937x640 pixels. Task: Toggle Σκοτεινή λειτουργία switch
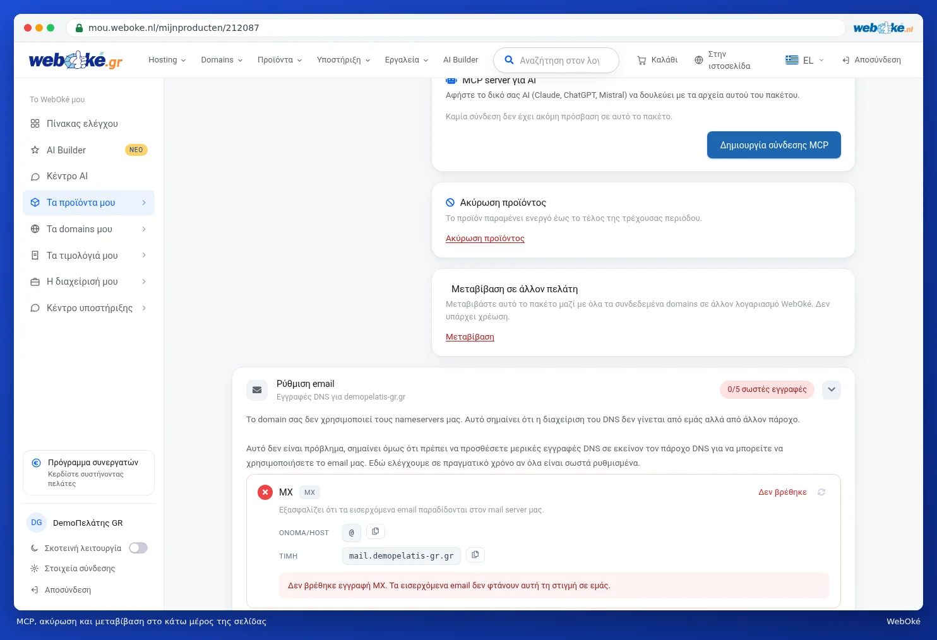pyautogui.click(x=138, y=548)
